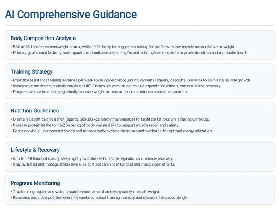Select the Nutrition Guidelines heading
This screenshot has height=220, width=279.
pos(35,111)
